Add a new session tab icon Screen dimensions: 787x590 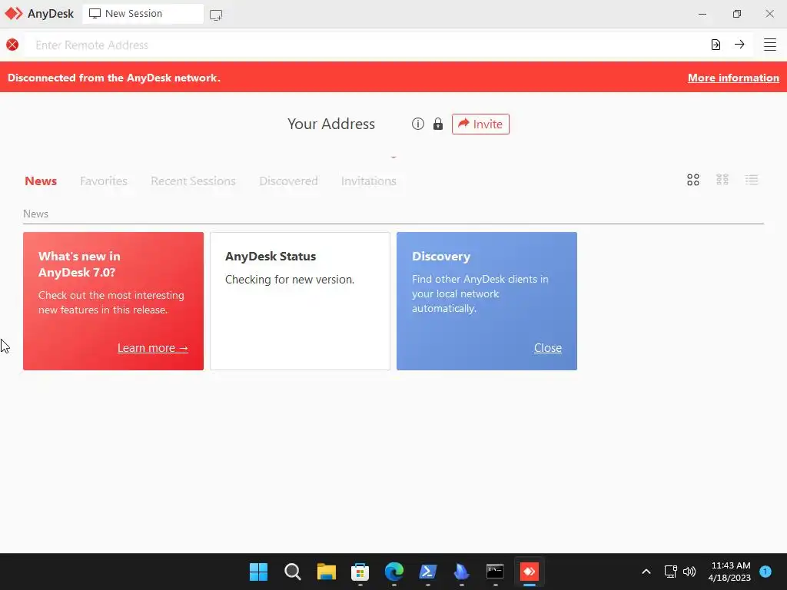click(x=216, y=15)
